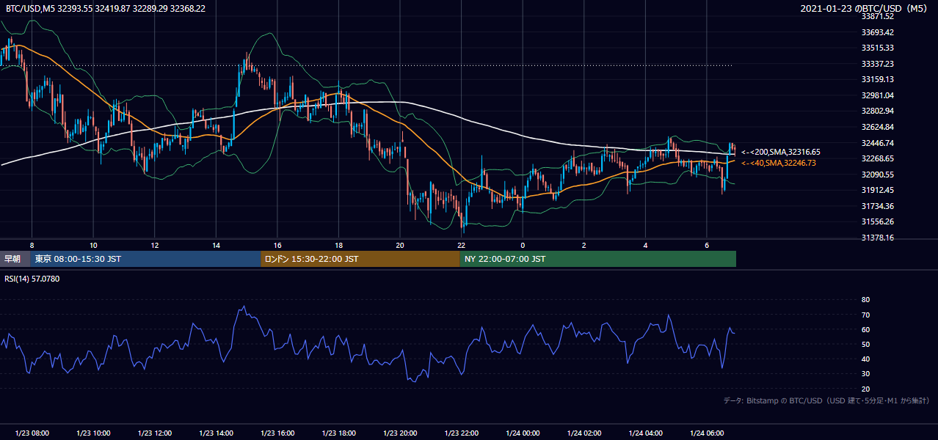Click price level 31912.45 on the axis

(x=877, y=190)
